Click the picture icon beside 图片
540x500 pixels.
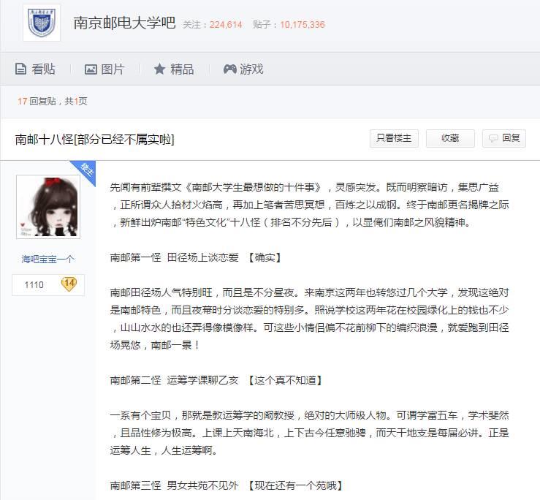[x=91, y=69]
